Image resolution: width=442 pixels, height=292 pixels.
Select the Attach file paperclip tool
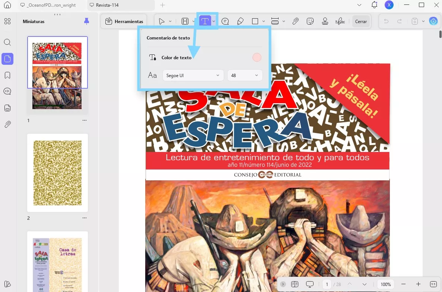tap(295, 22)
